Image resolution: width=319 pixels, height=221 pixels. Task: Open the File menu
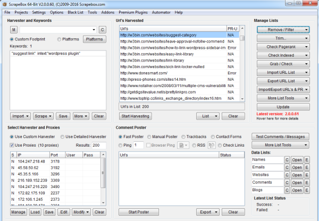point(7,12)
